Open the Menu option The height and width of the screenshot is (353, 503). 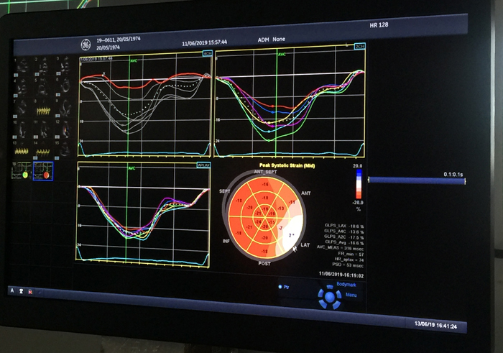[x=351, y=294]
